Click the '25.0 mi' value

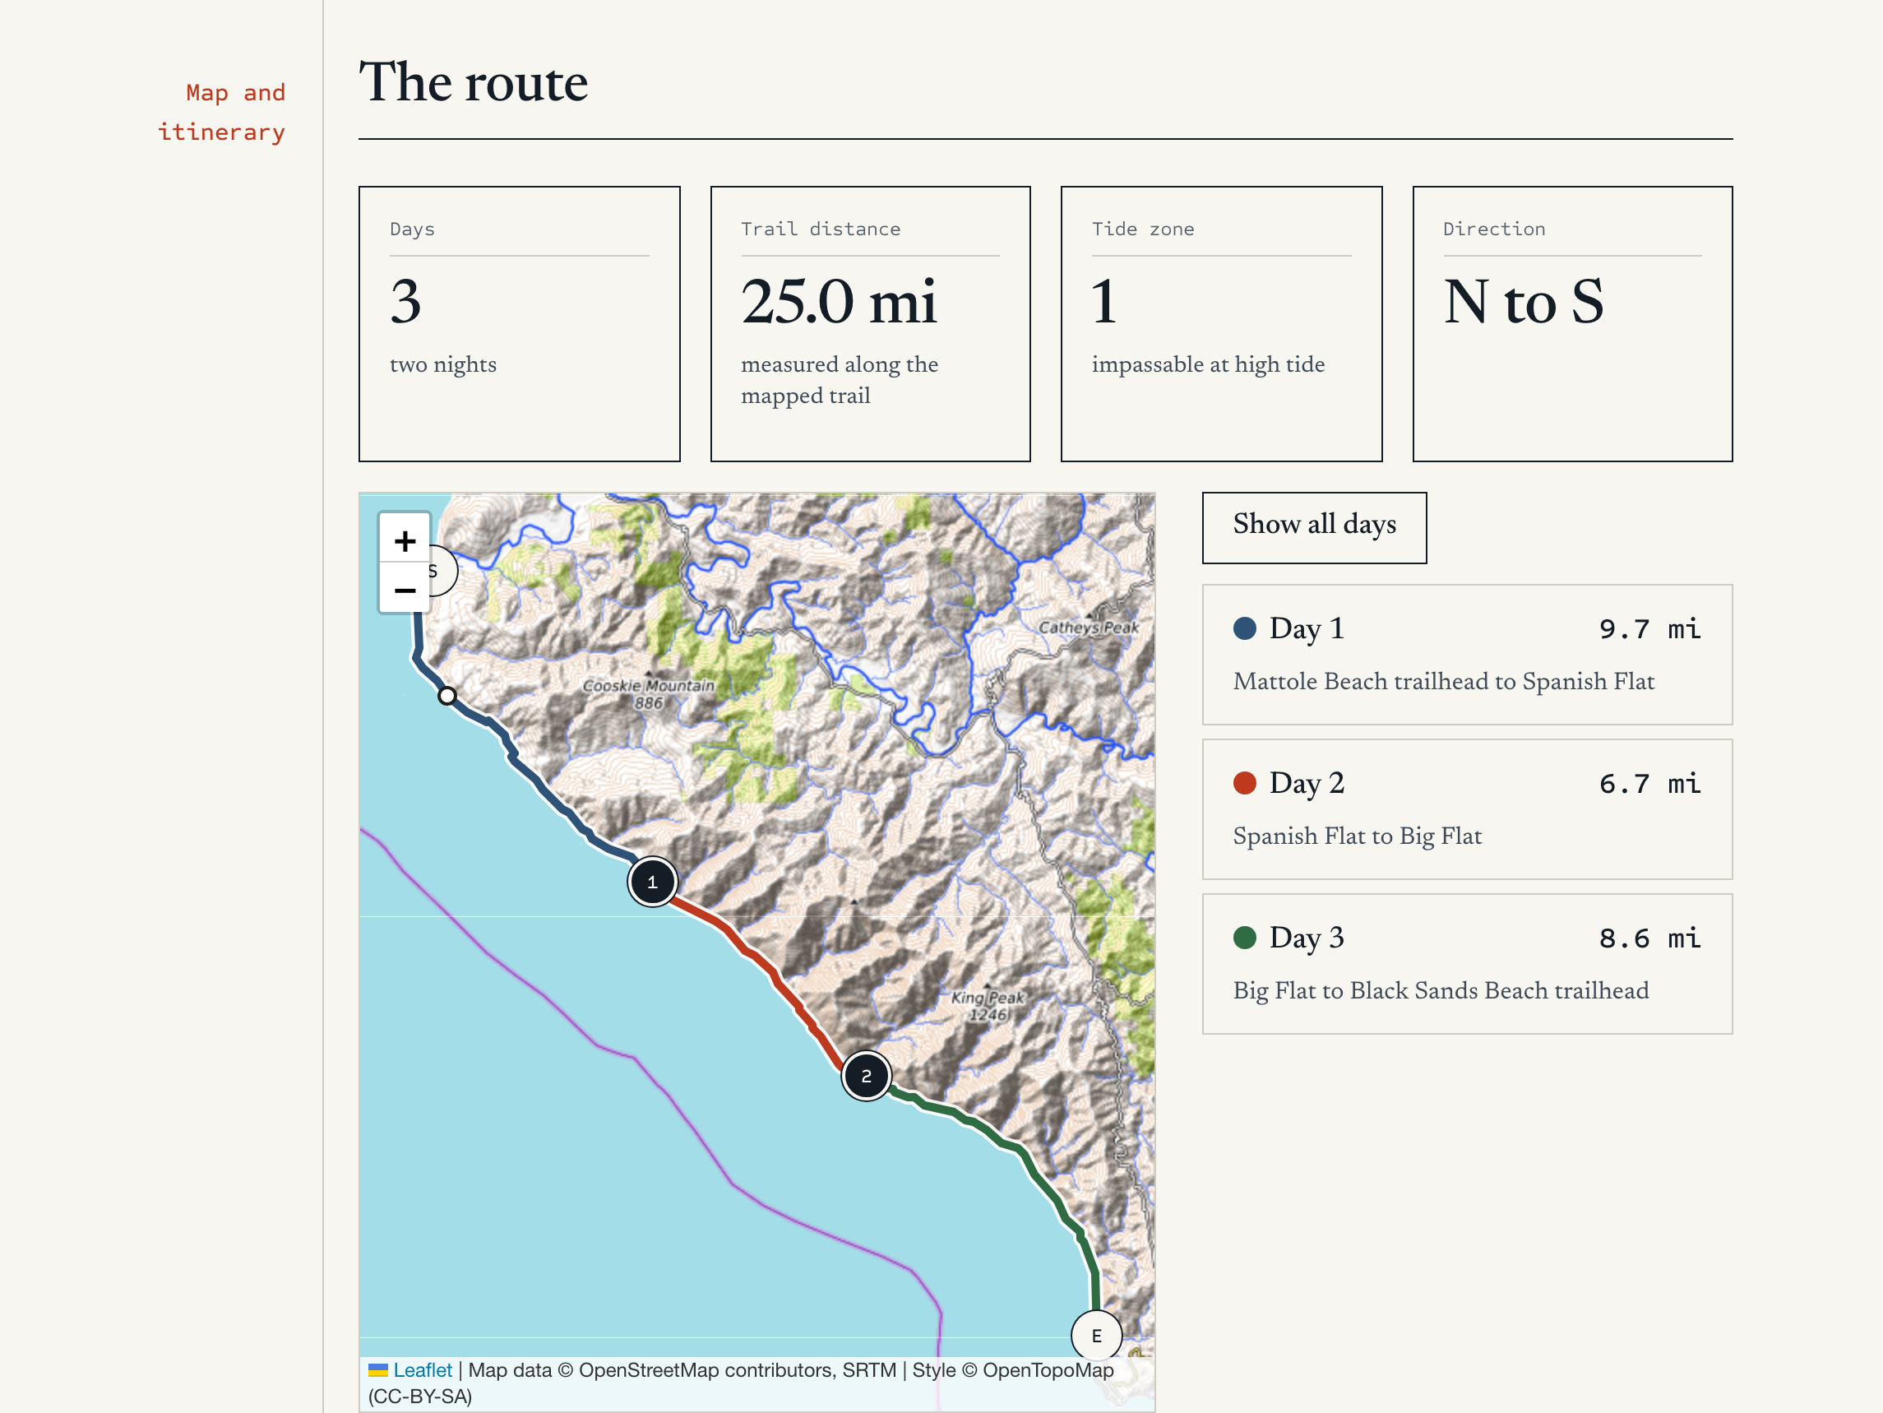click(x=839, y=303)
